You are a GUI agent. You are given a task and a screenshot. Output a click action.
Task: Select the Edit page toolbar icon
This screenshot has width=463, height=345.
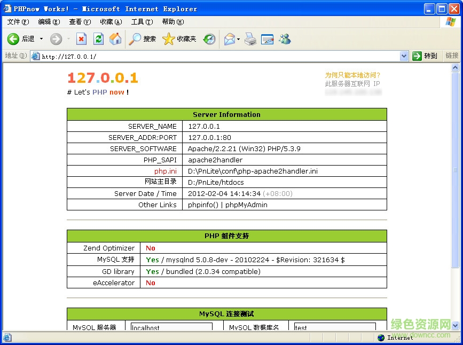coord(267,38)
